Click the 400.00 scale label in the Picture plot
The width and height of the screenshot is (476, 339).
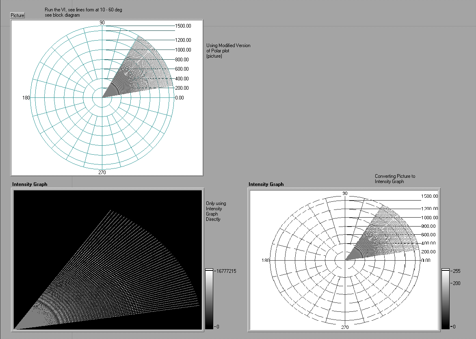click(182, 79)
